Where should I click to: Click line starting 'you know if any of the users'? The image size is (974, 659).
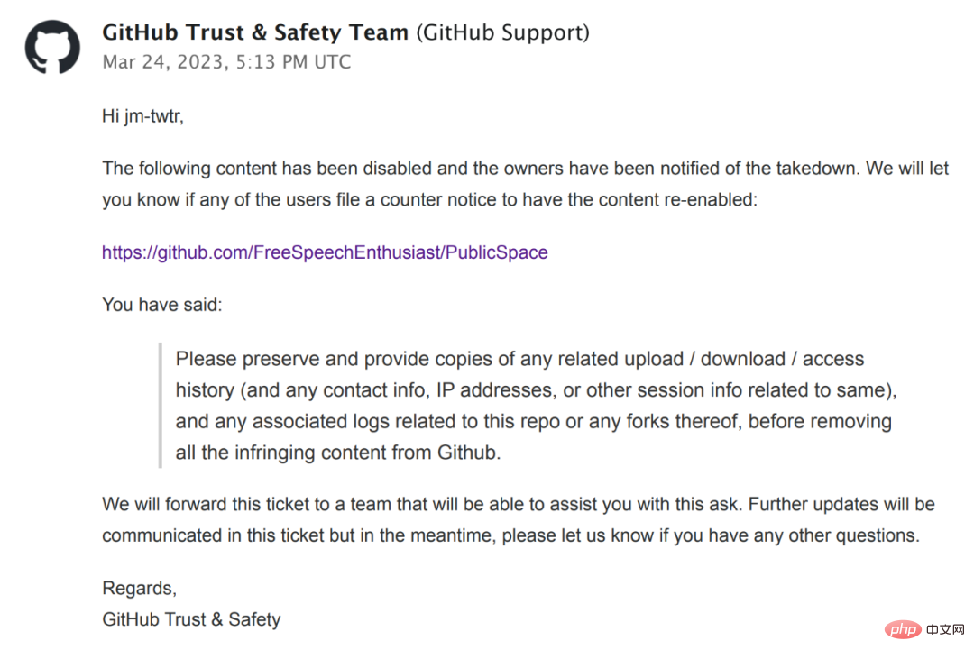coord(430,199)
